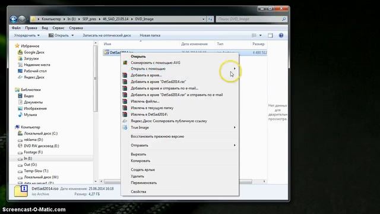The width and height of the screenshot is (380, 214).
Task: Open Недавние места in favorites
Action: (37, 65)
